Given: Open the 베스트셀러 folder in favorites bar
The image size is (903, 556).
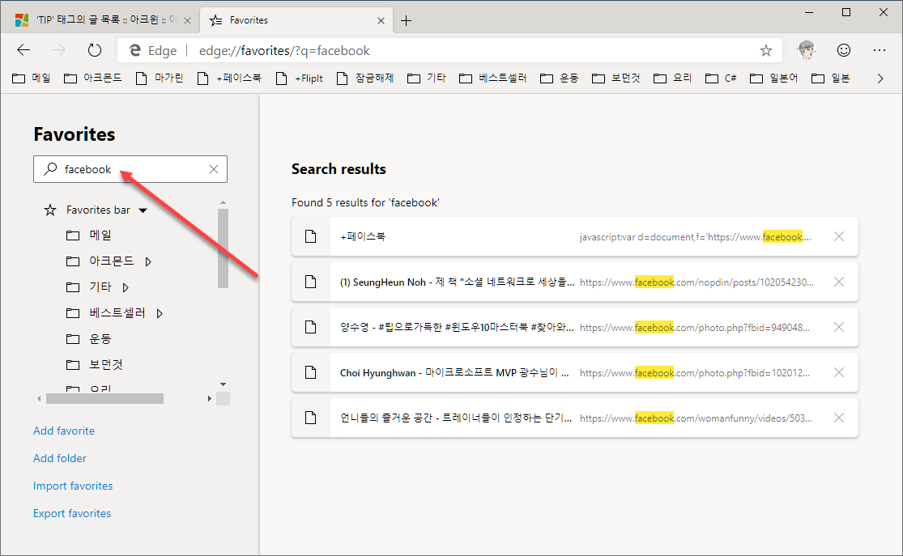Looking at the screenshot, I should click(x=493, y=79).
